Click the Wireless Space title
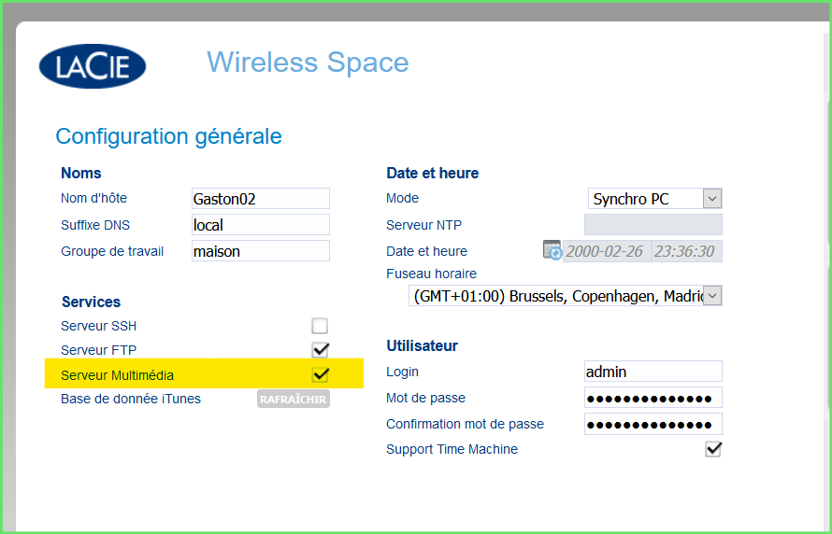The height and width of the screenshot is (534, 832). (x=308, y=63)
